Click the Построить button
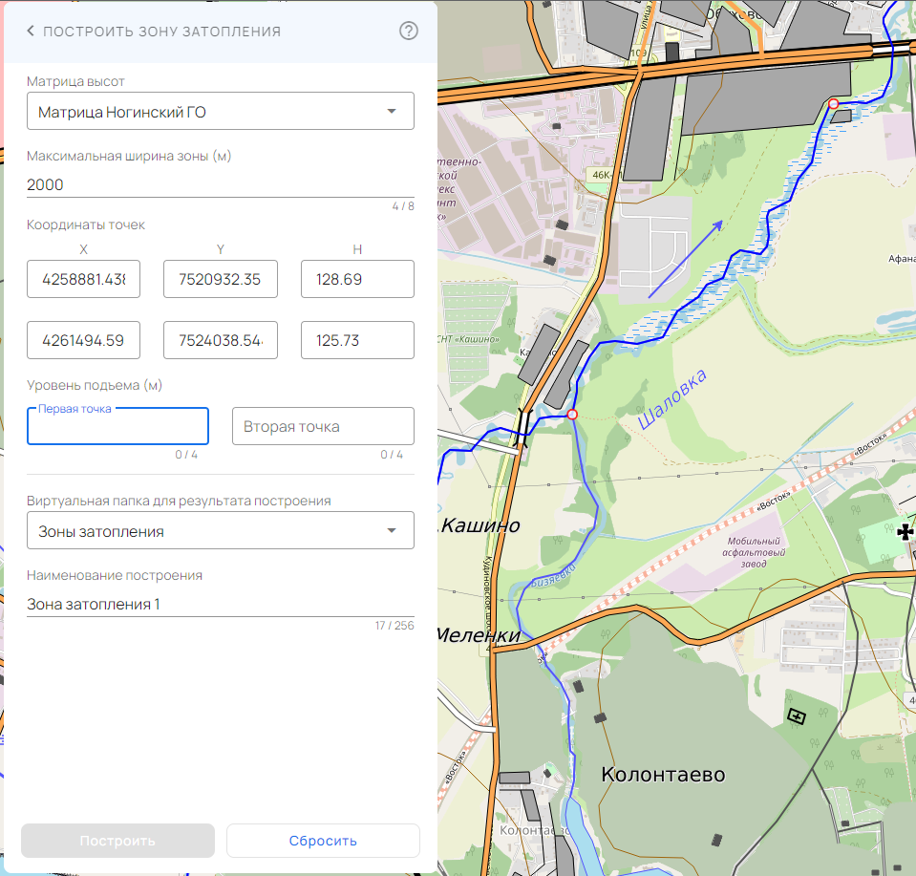916x876 pixels. point(117,841)
